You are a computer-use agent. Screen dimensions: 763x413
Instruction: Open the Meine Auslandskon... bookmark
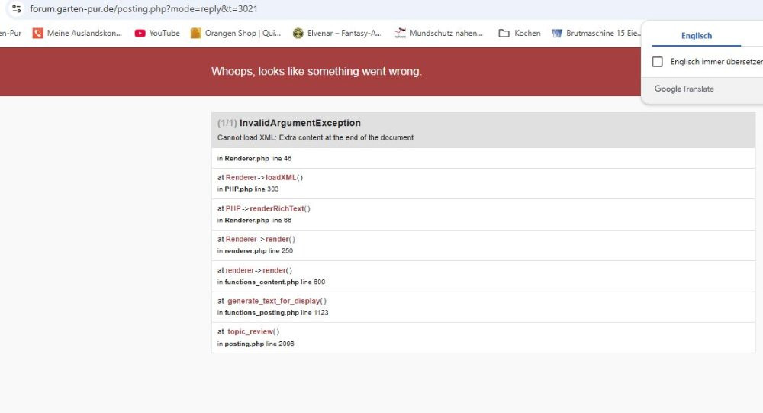click(x=77, y=33)
